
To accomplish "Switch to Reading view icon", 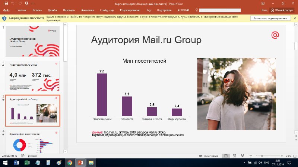I will click(242, 156).
